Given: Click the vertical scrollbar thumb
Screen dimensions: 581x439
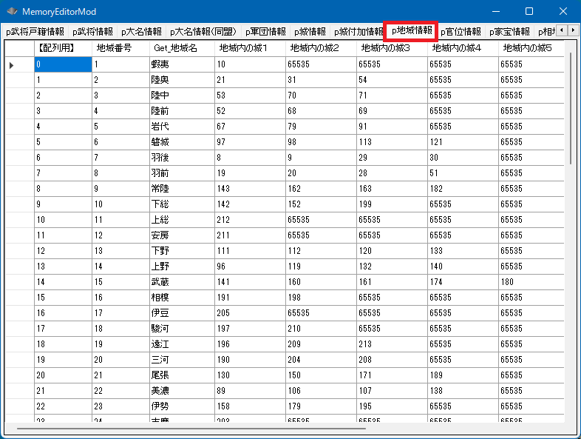Looking at the screenshot, I should [570, 107].
